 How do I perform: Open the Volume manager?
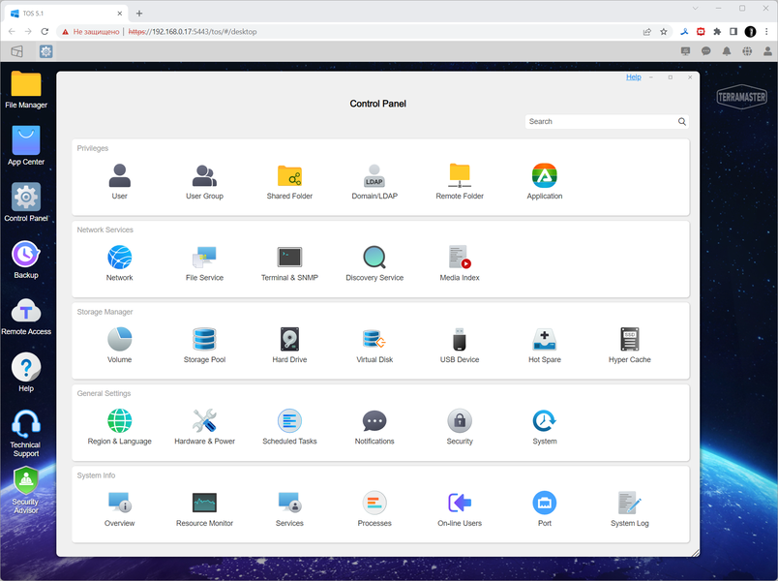[120, 345]
